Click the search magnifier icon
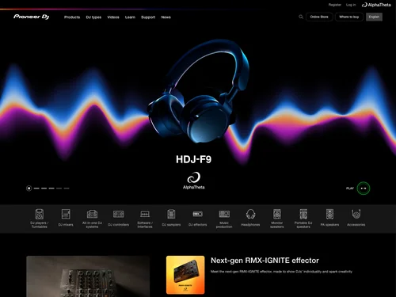The image size is (396, 297). coord(301,17)
